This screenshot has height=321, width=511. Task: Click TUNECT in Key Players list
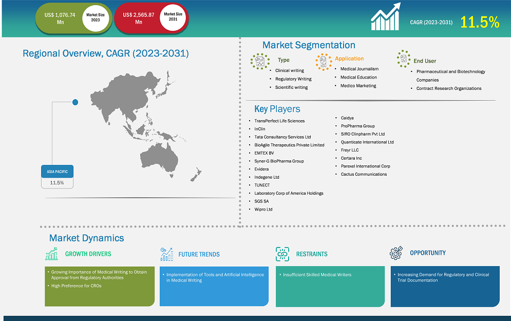point(262,185)
